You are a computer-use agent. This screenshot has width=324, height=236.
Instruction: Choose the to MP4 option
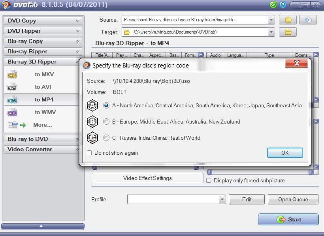point(44,99)
